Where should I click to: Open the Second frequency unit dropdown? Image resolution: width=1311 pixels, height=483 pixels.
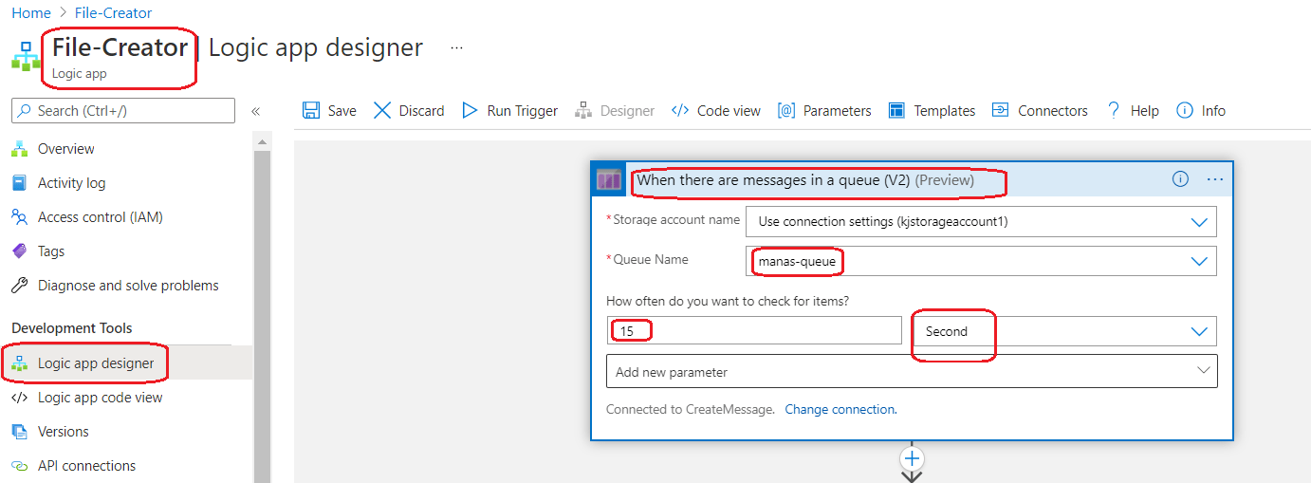click(x=1064, y=331)
